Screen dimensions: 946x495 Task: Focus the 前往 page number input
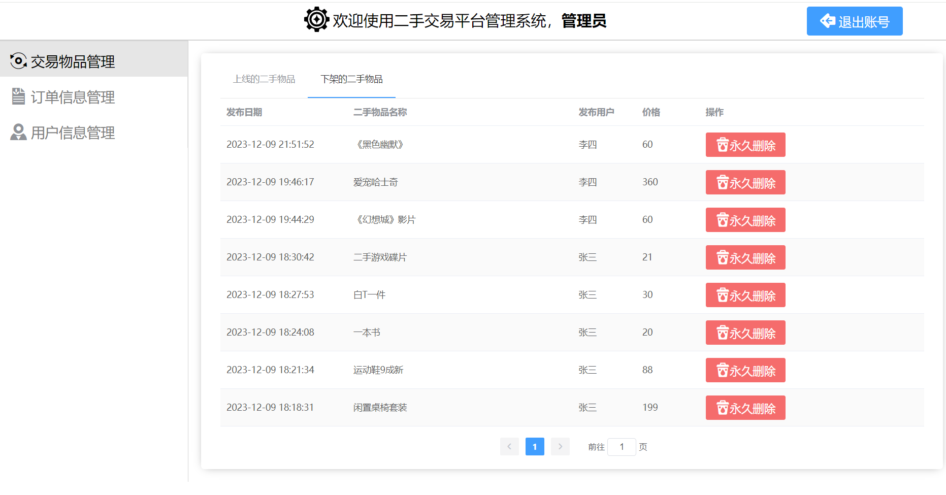tap(622, 447)
